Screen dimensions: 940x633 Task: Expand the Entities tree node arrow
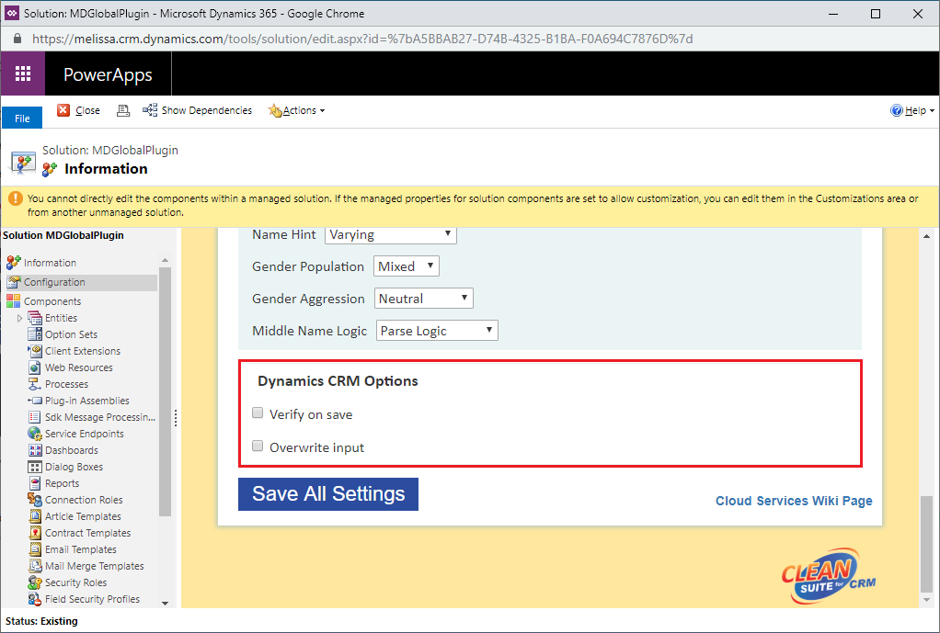[20, 318]
